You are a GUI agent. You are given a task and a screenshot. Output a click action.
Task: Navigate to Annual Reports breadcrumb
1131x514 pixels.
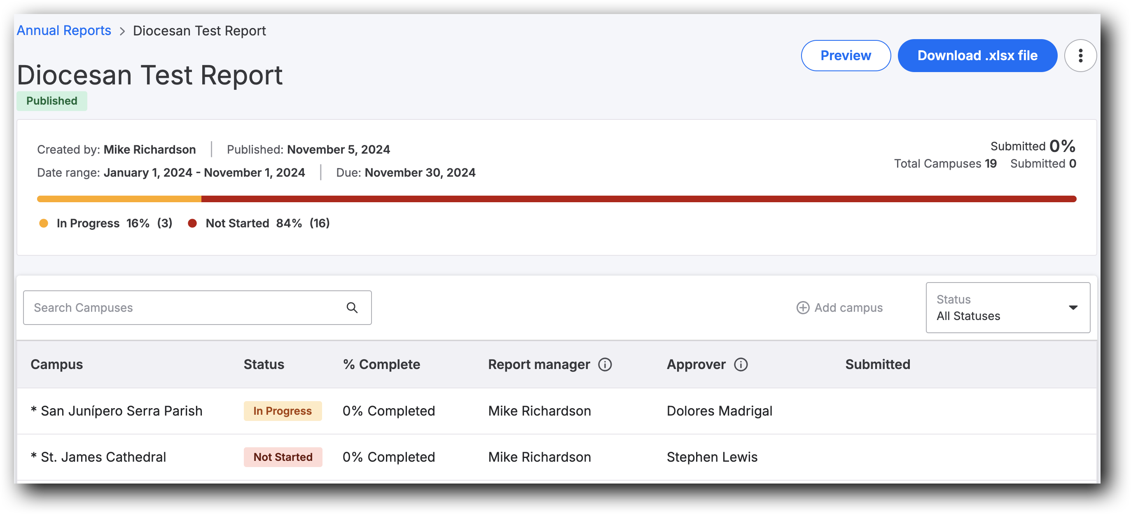64,30
